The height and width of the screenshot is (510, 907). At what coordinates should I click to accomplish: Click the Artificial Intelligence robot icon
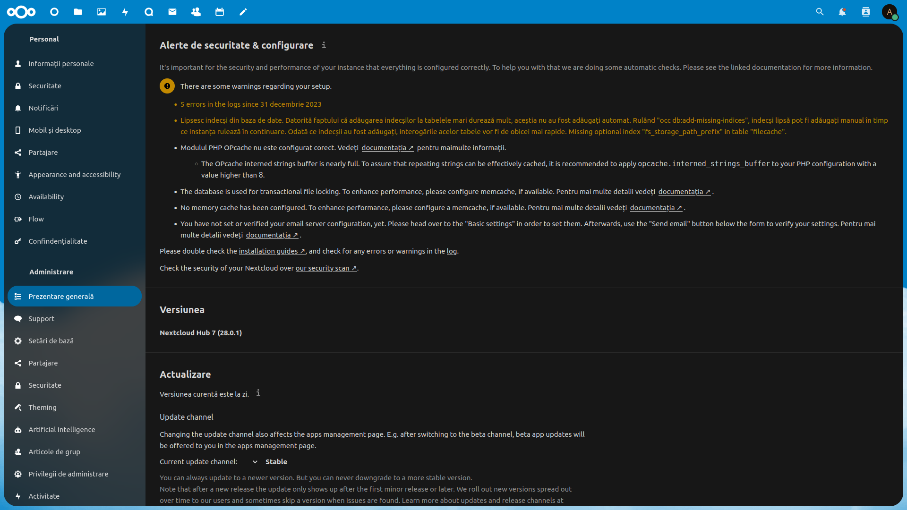tap(18, 430)
